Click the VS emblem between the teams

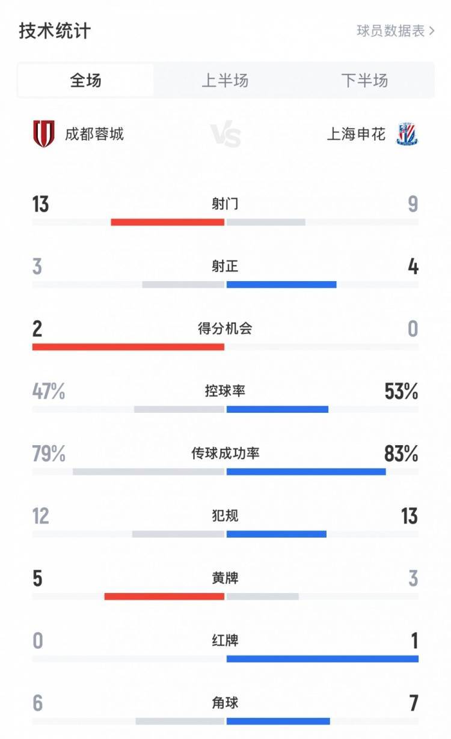point(226,135)
